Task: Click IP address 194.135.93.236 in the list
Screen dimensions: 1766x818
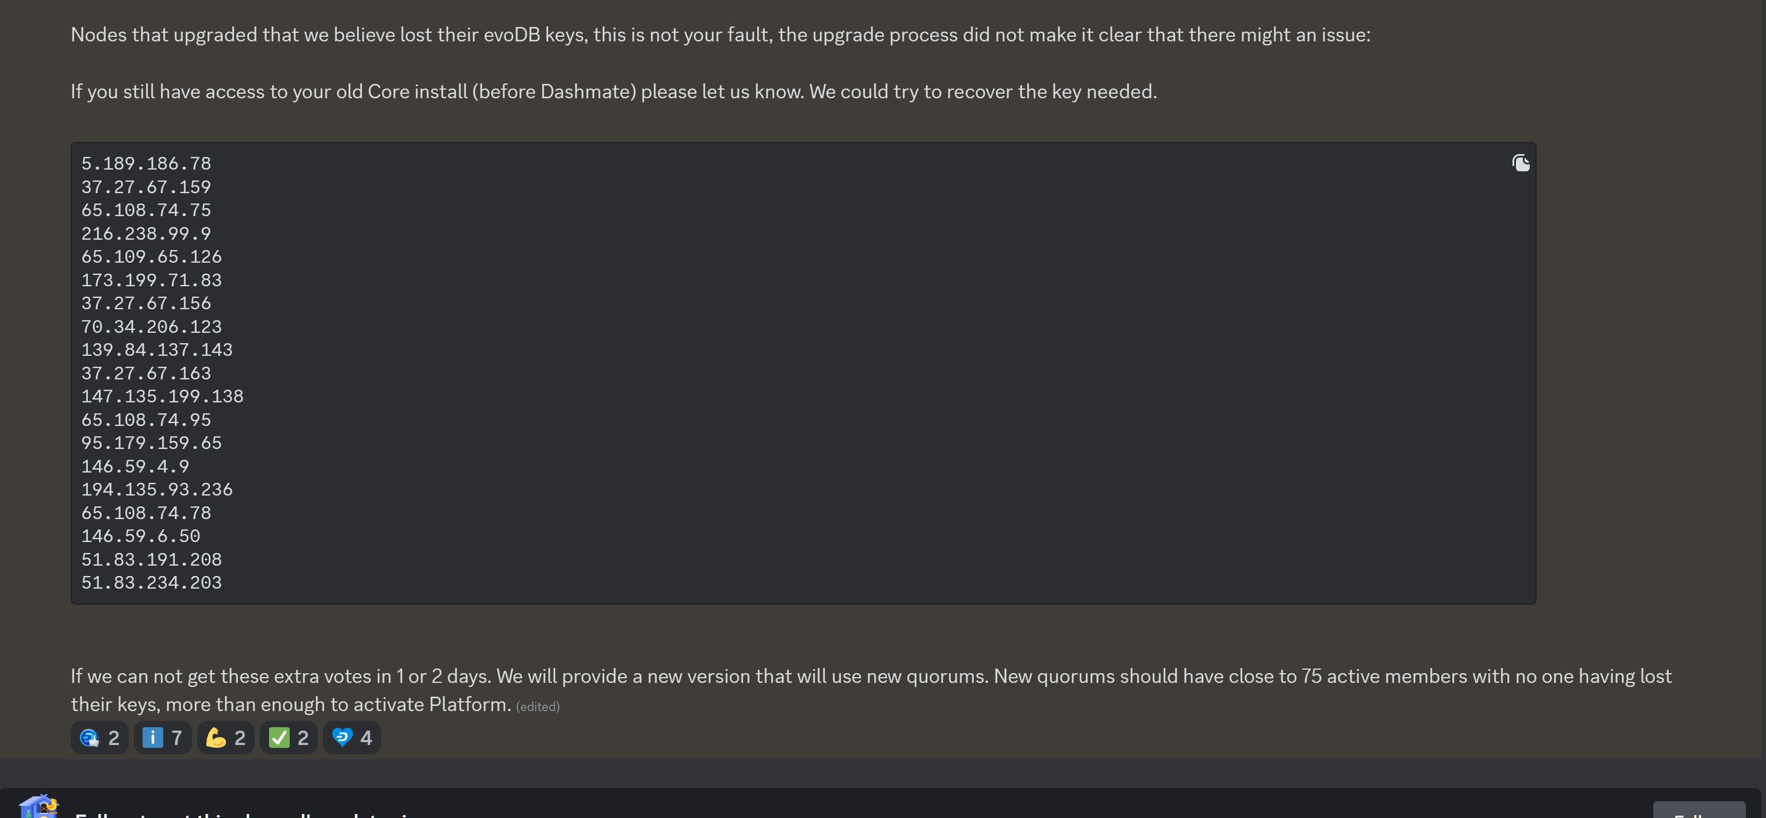Action: point(157,490)
